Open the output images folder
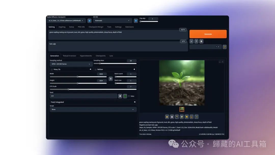 tap(167, 117)
